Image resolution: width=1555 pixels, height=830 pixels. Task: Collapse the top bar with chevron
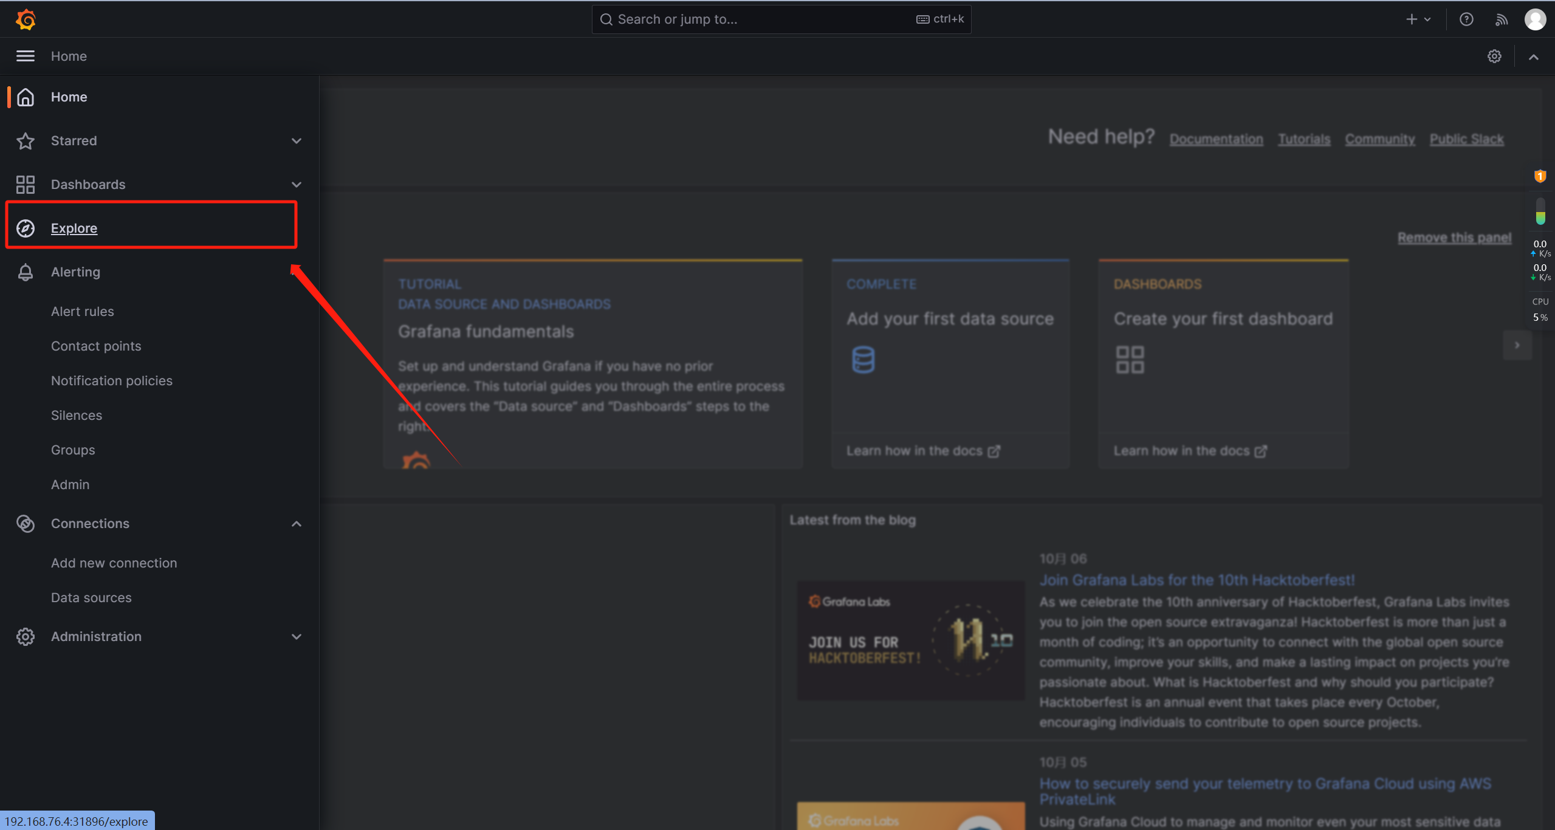tap(1534, 57)
